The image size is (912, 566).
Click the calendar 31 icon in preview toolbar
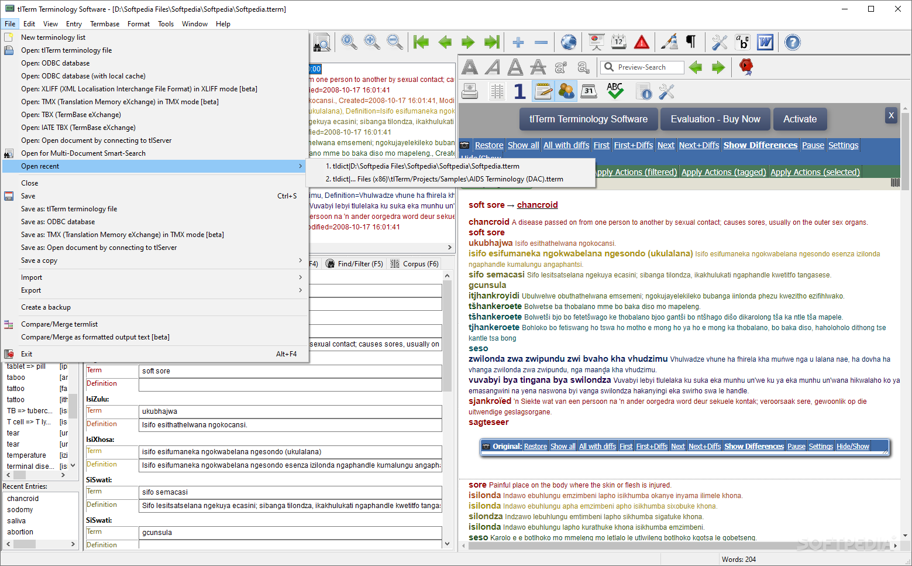[589, 91]
